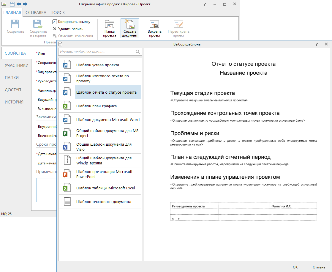Viewport: 332px width, 272px height.
Task: Click the blue back arrow in title bar
Action: coord(19,4)
